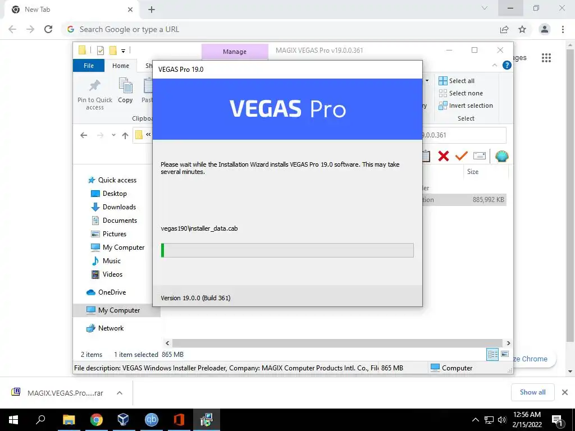
Task: Close the New Tab browser tab
Action: 130,10
